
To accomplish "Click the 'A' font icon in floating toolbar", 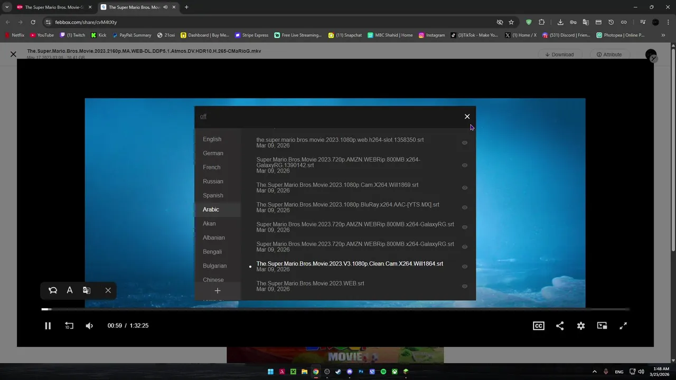I will coord(70,290).
